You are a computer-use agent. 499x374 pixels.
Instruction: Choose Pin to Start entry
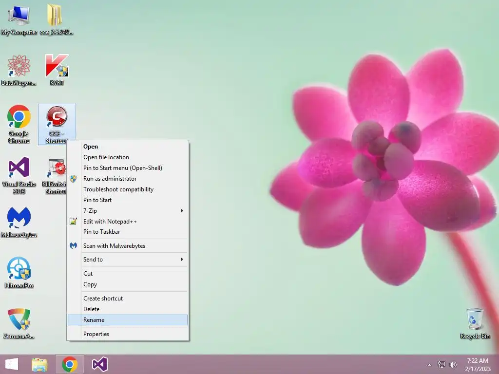(x=128, y=200)
